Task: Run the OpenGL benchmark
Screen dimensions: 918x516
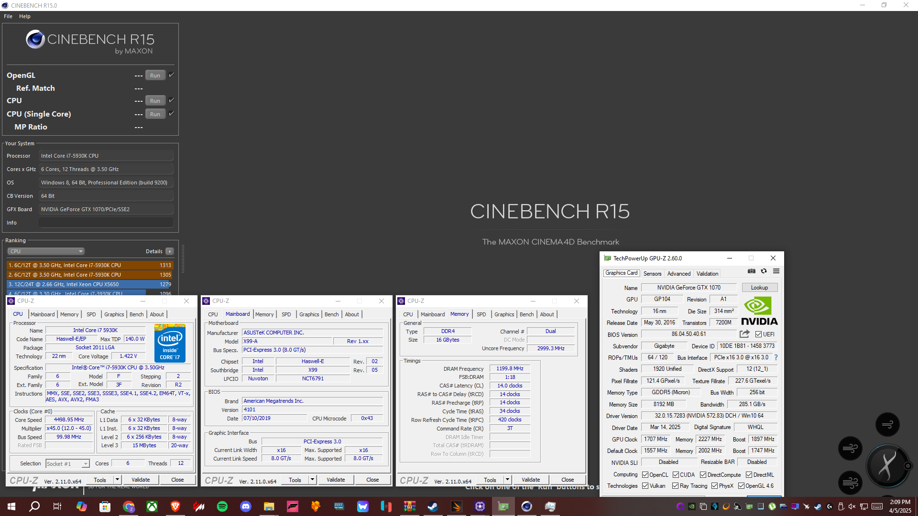Action: tap(155, 75)
